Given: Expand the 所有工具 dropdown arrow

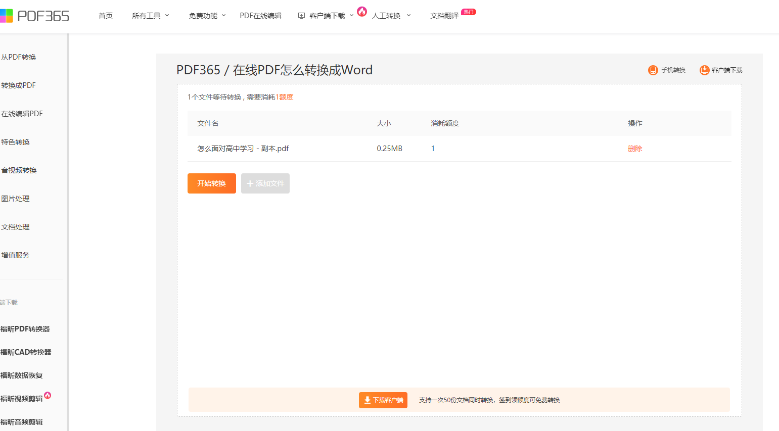Looking at the screenshot, I should tap(167, 15).
